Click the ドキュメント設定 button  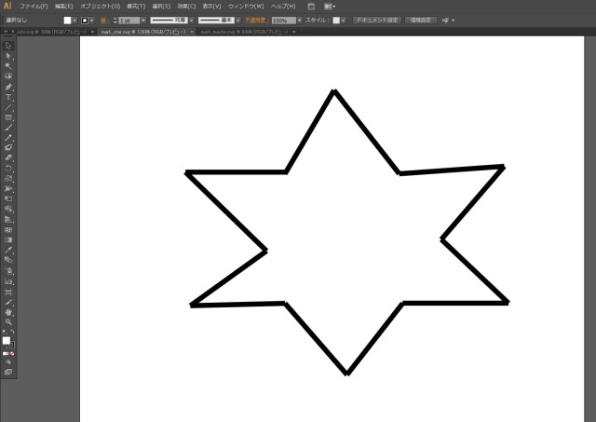[378, 20]
